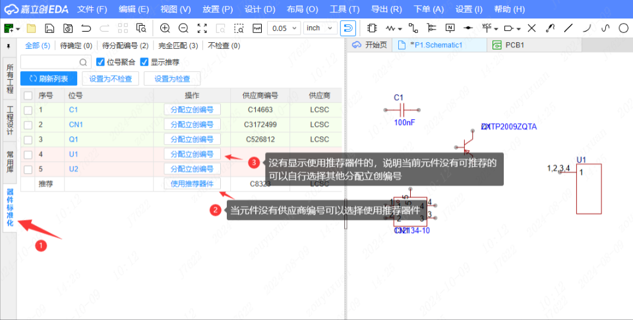Click the find and replace icon
The width and height of the screenshot is (633, 320).
coord(141,28)
